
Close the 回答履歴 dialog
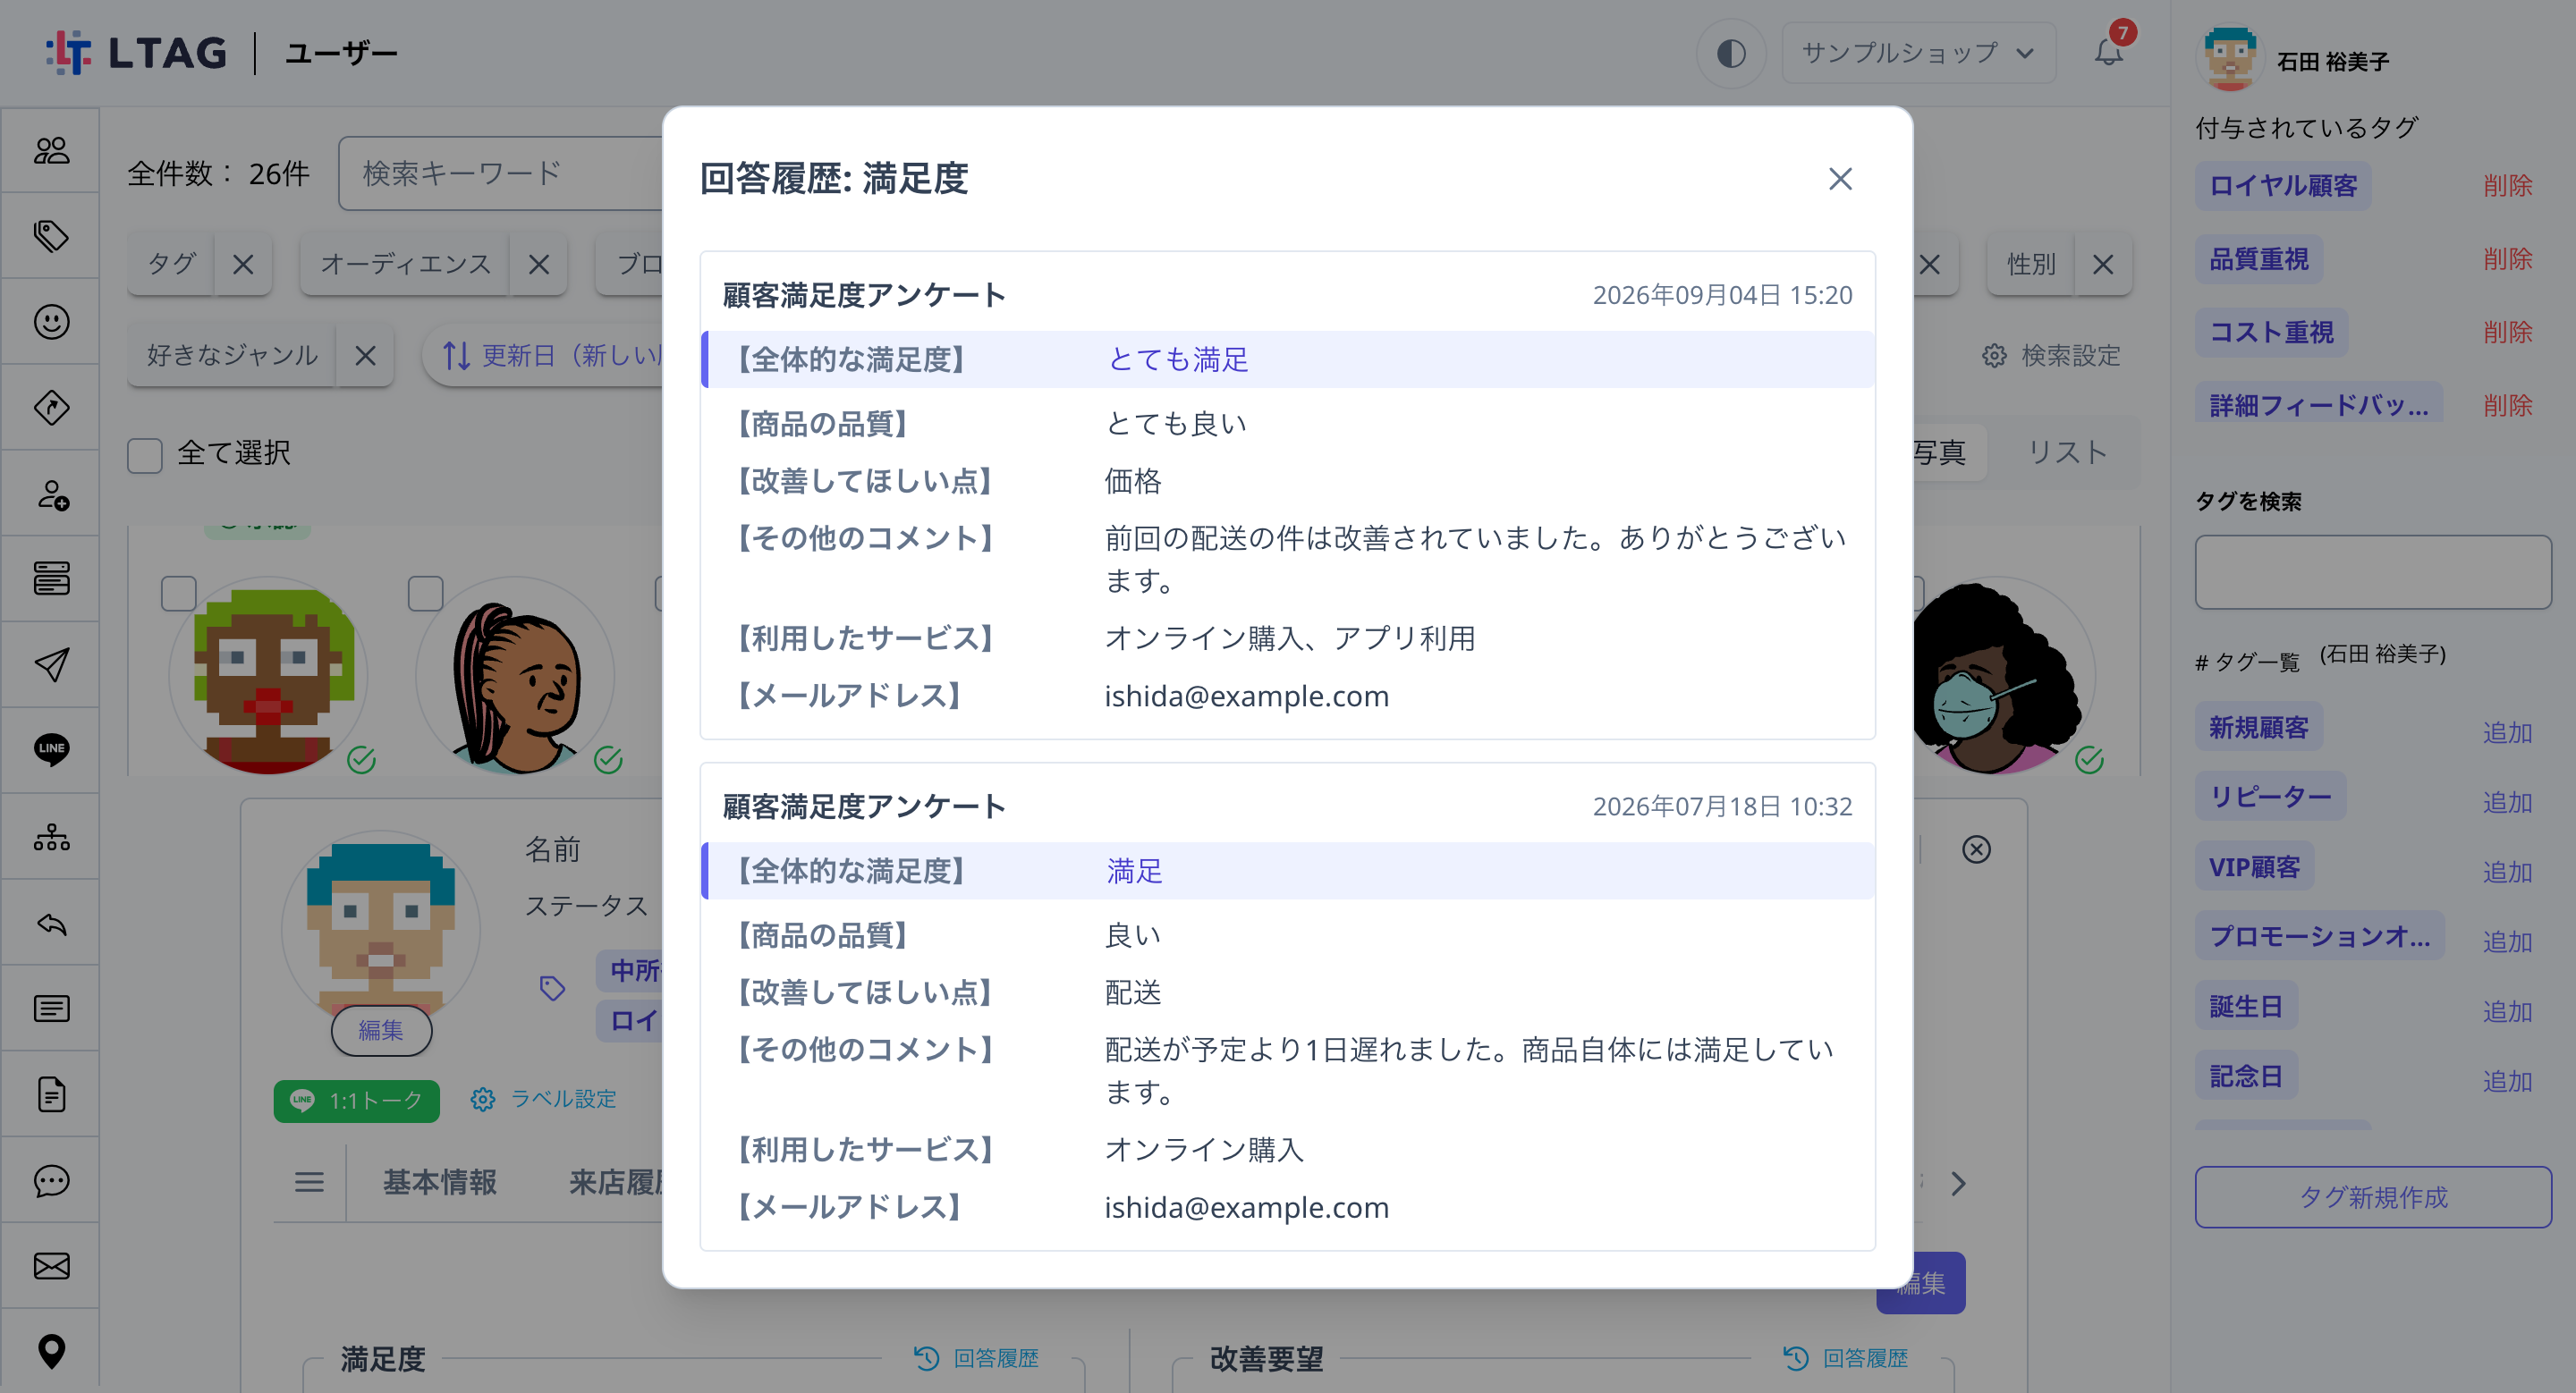[1840, 179]
